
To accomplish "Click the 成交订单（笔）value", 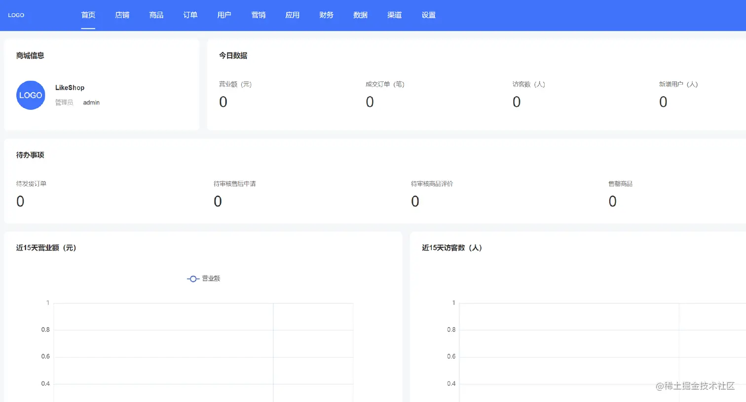I will coord(370,101).
